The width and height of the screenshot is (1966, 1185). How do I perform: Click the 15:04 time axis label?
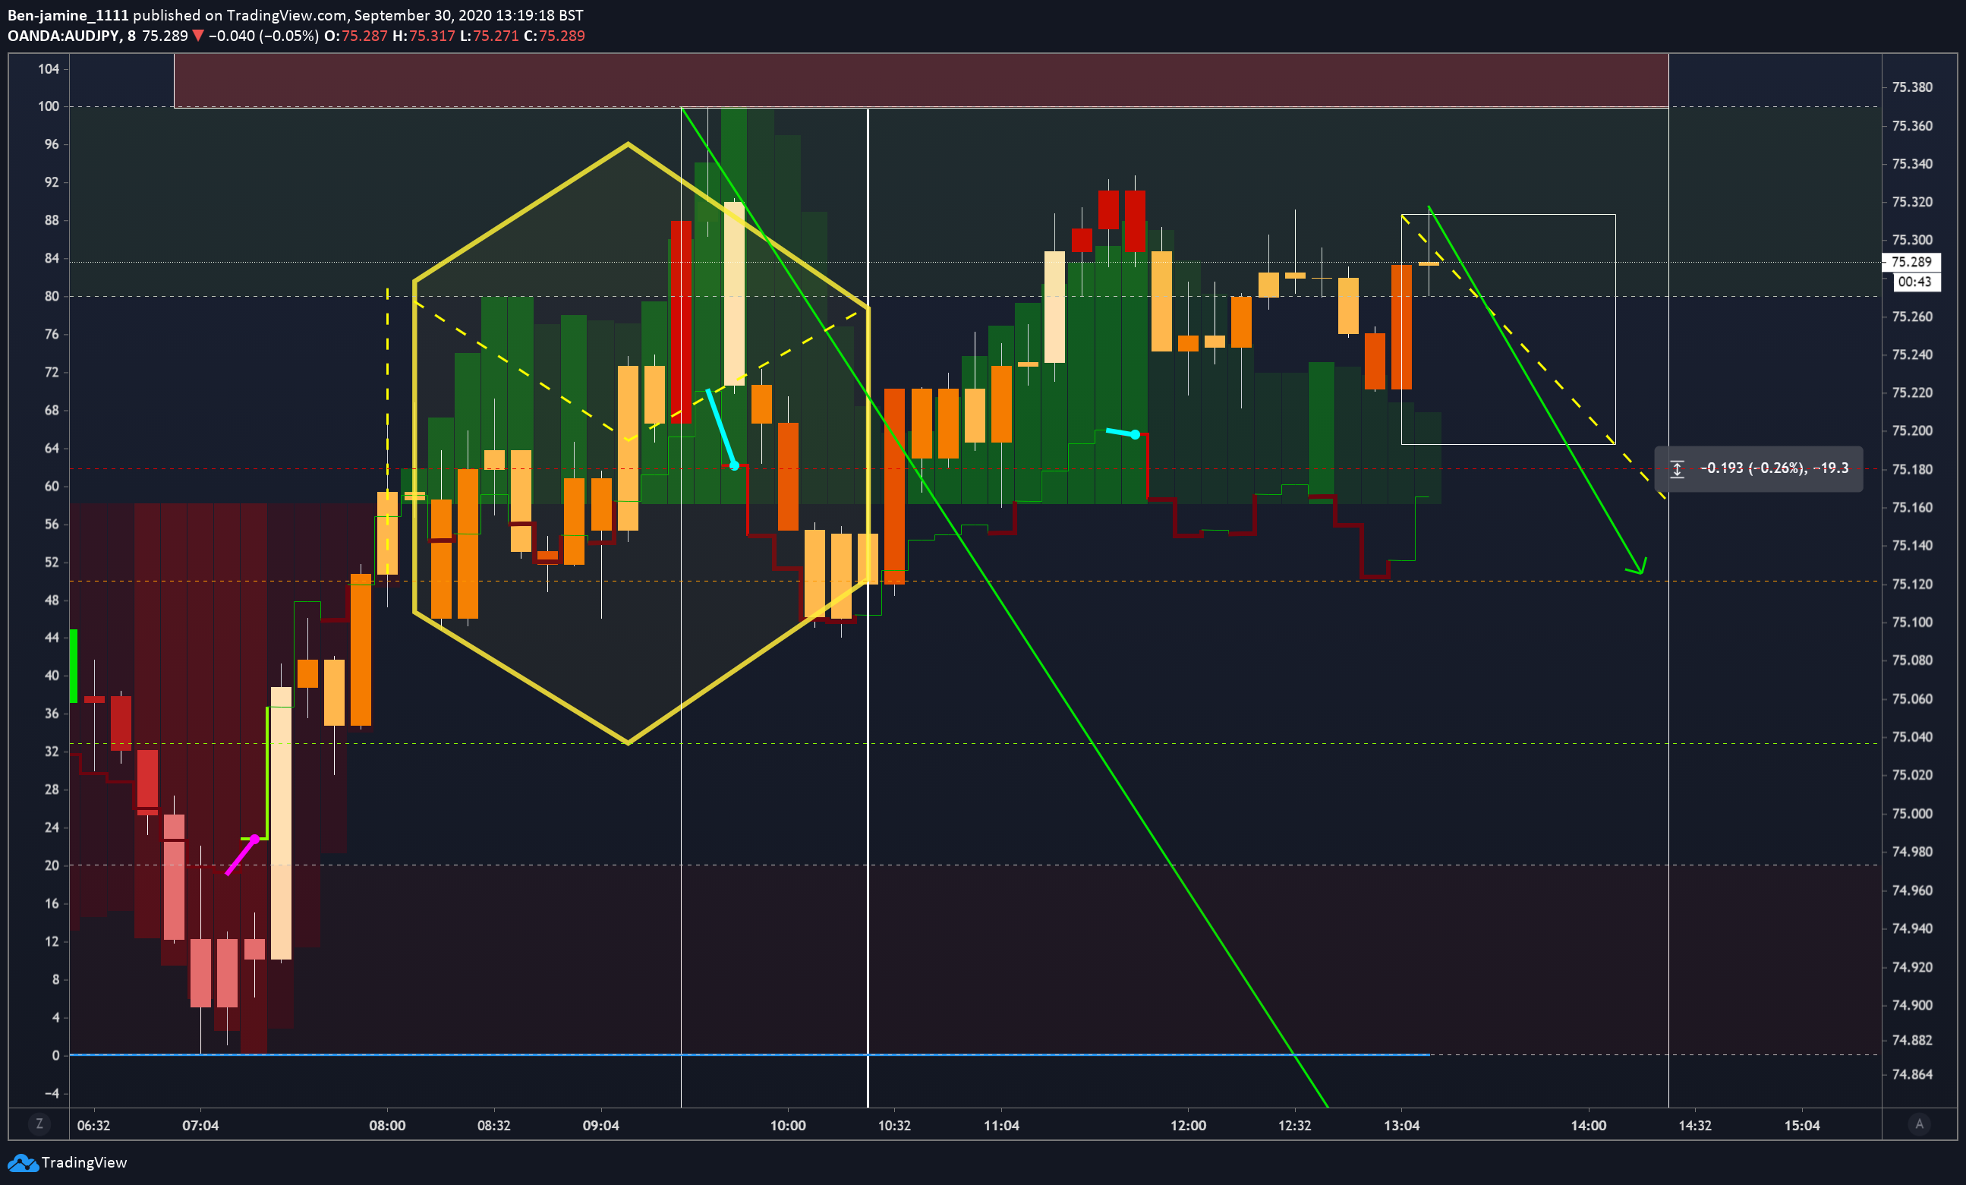[1803, 1125]
